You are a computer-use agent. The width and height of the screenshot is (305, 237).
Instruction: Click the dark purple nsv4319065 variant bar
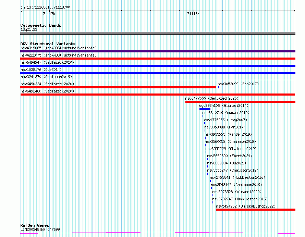[x=158, y=51]
